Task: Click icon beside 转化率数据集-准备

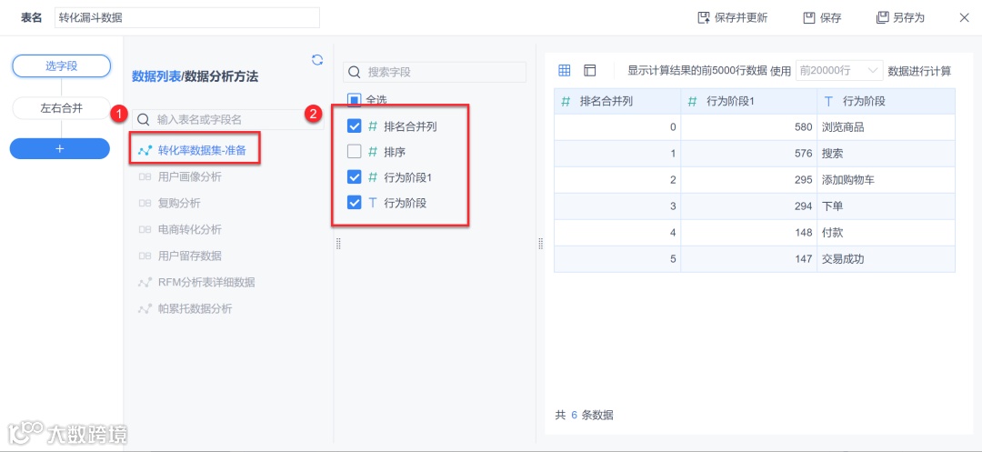Action: pyautogui.click(x=145, y=150)
